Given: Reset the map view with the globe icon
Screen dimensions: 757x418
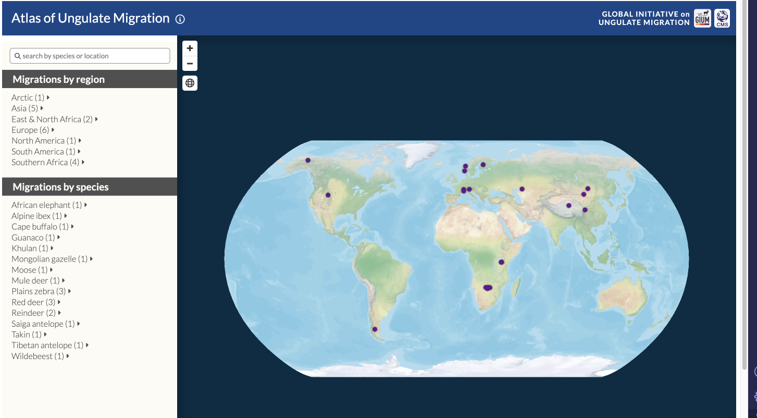Looking at the screenshot, I should (190, 83).
